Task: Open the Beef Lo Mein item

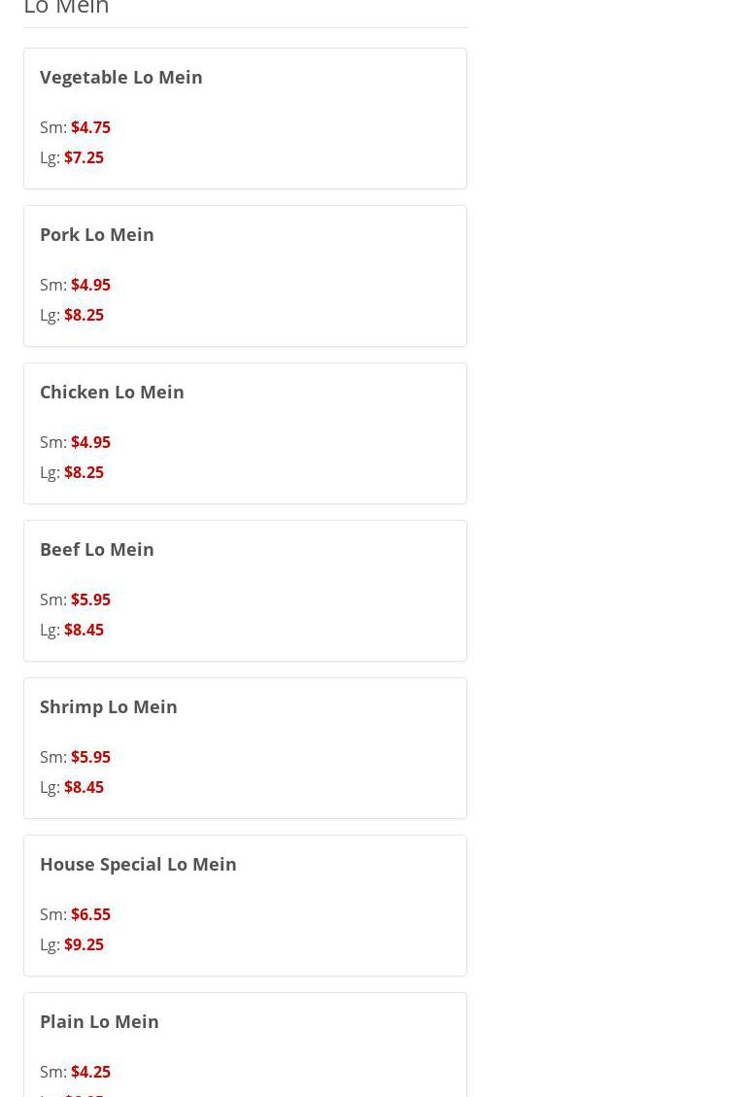Action: [x=97, y=549]
